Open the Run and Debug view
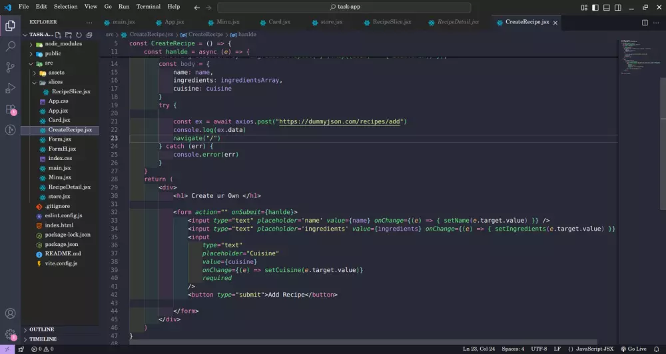 tap(11, 88)
